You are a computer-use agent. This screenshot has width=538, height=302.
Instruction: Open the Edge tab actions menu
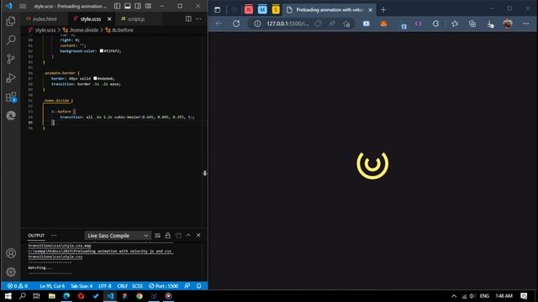click(x=217, y=10)
